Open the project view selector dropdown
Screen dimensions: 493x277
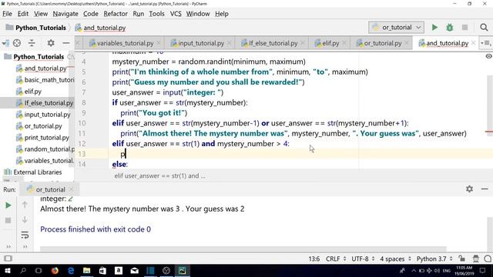[5, 43]
